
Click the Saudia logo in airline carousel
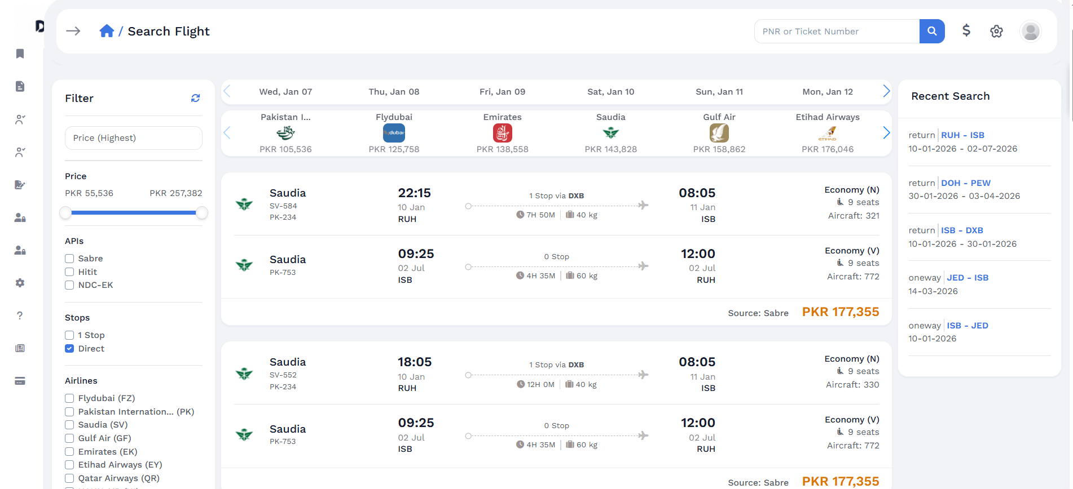click(x=611, y=133)
